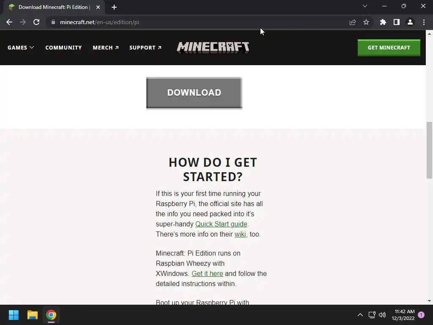433x325 pixels.
Task: Click the green GET MINECRAFT button
Action: [x=389, y=47]
